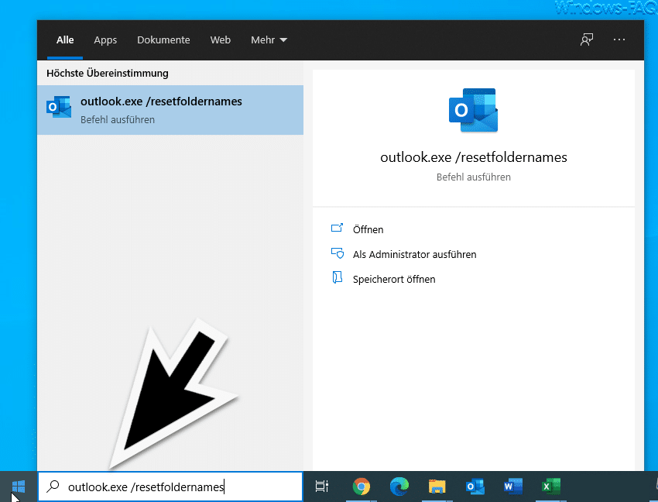Select the Alle tab
Screen dimensions: 658x502
point(65,40)
